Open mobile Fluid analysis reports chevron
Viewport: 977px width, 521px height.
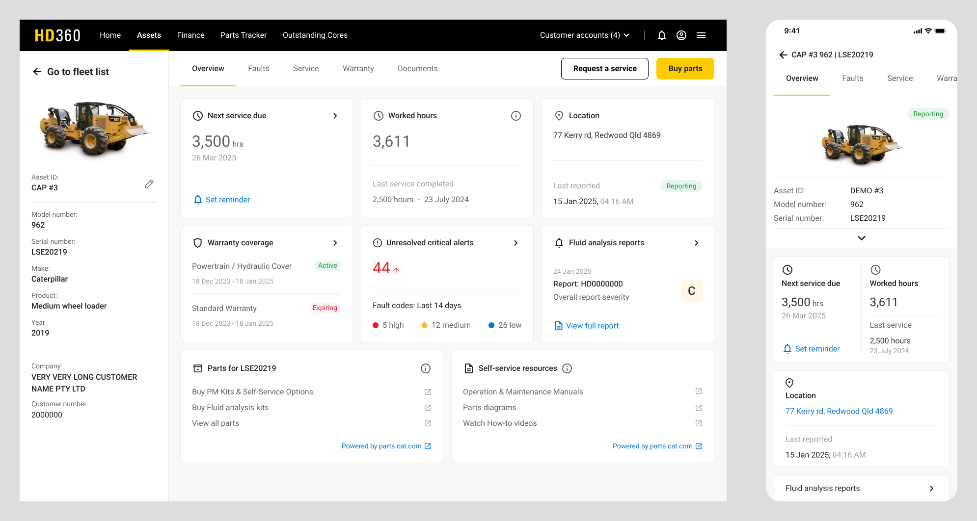coord(932,489)
